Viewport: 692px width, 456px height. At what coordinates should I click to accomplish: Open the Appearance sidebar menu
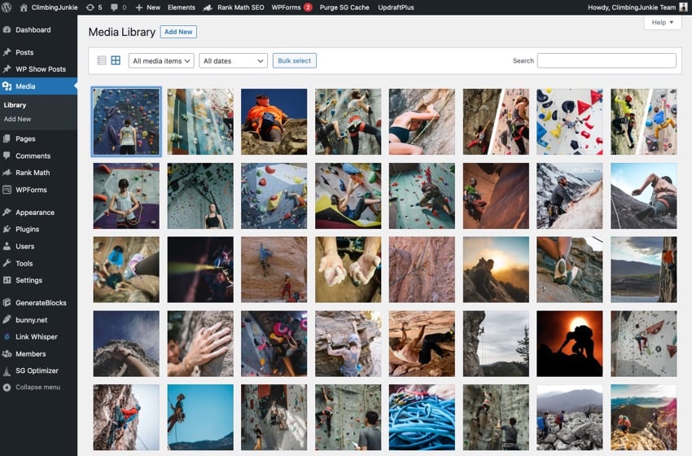34,213
